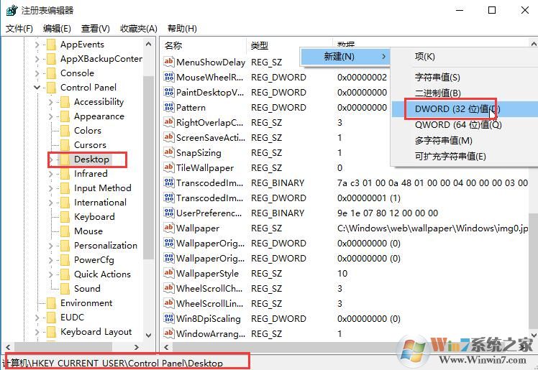Expand the AppXBackupConter tree node
The height and width of the screenshot is (370, 538).
[37, 59]
